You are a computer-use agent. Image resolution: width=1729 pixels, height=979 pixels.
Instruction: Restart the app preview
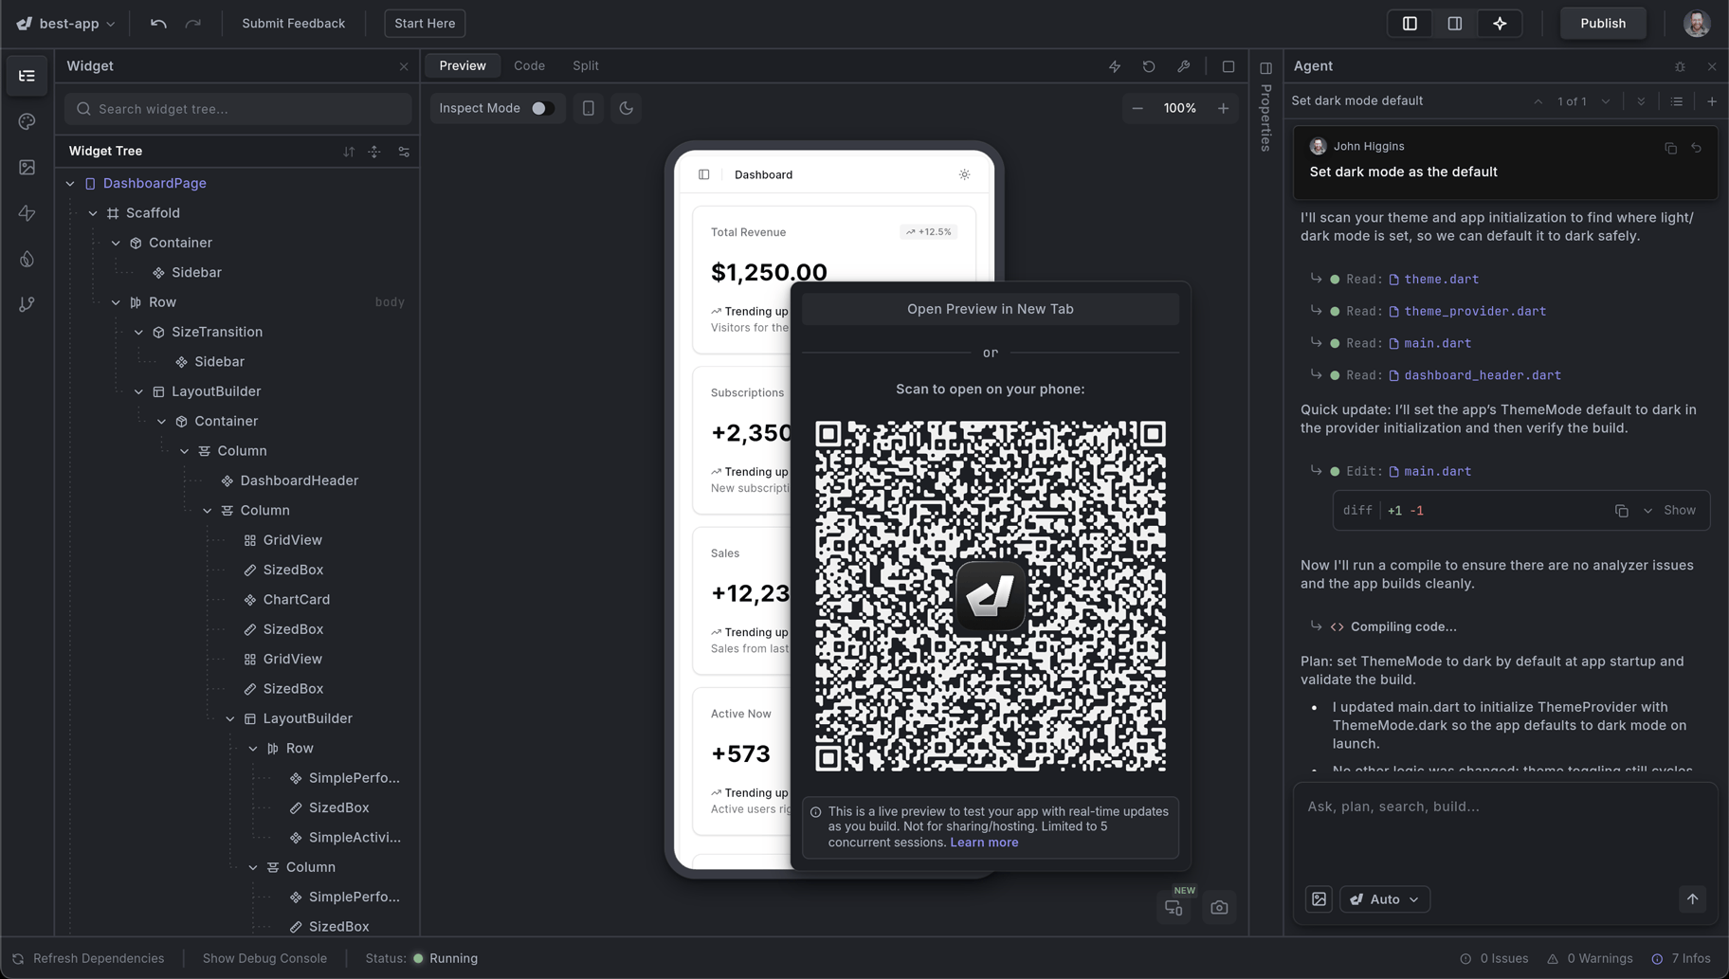tap(1149, 66)
